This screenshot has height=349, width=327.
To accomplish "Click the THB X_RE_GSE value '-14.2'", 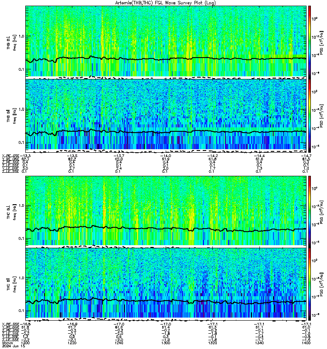I will coord(212,156).
